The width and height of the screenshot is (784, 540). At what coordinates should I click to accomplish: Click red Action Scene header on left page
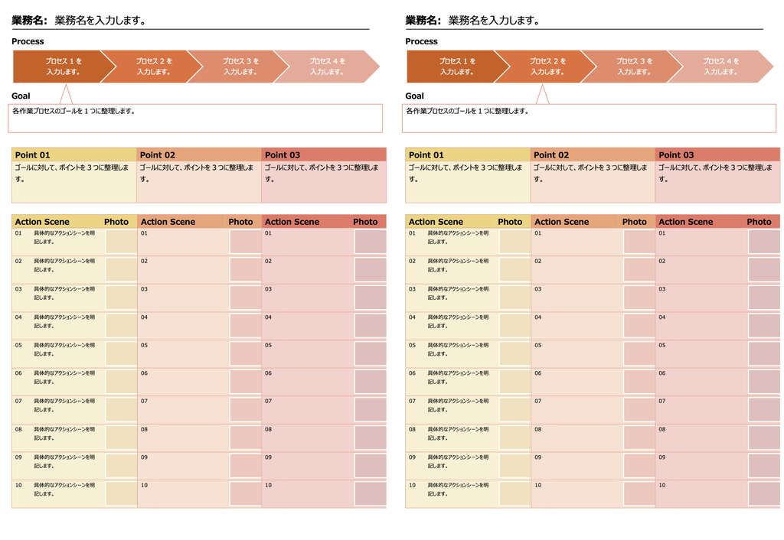(x=292, y=222)
